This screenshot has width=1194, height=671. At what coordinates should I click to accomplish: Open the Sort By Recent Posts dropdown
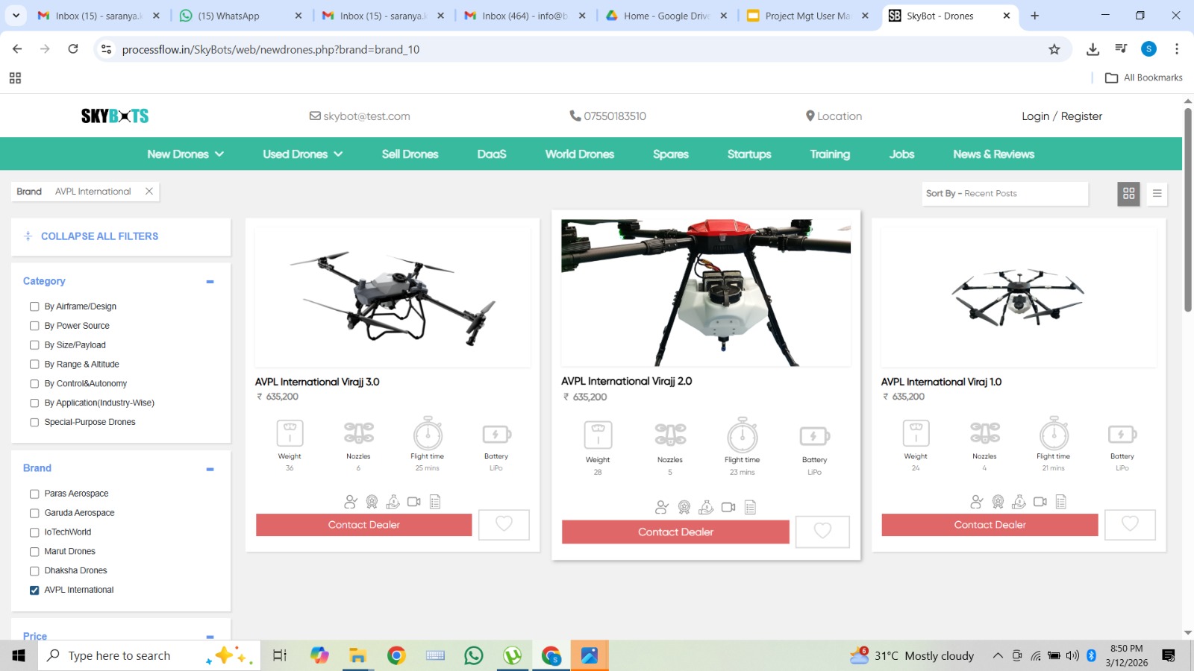1004,194
